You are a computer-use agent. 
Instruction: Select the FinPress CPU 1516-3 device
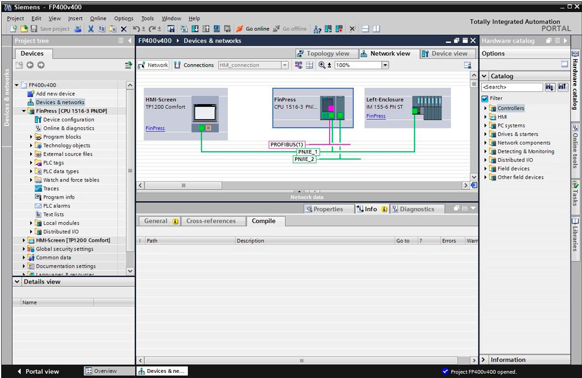[x=313, y=108]
